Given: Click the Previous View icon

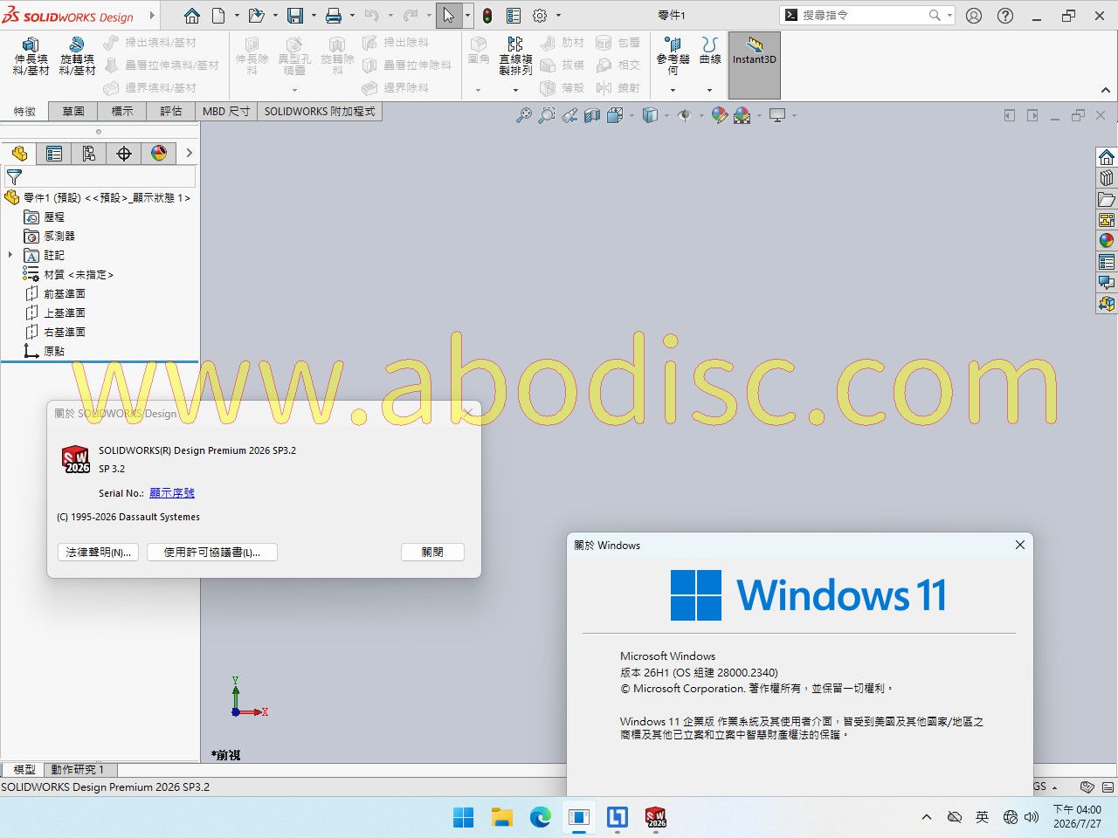Looking at the screenshot, I should pyautogui.click(x=569, y=115).
